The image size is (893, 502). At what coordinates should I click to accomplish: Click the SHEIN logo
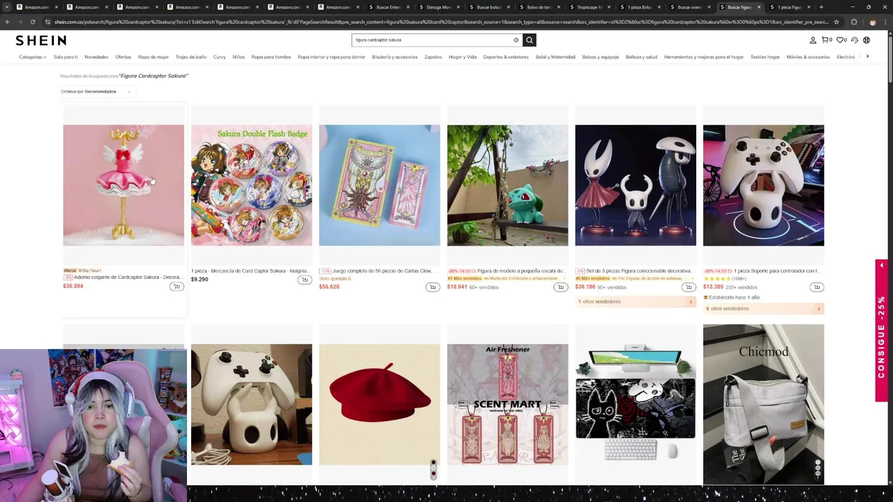(x=41, y=40)
